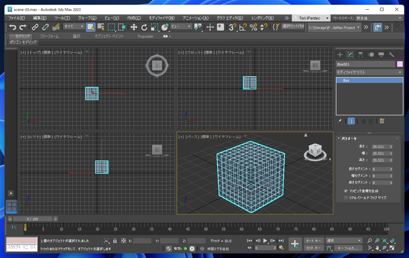Expand the モディファイヤ リスト dropdown
Screen dimensions: 409x258
[x=369, y=72]
